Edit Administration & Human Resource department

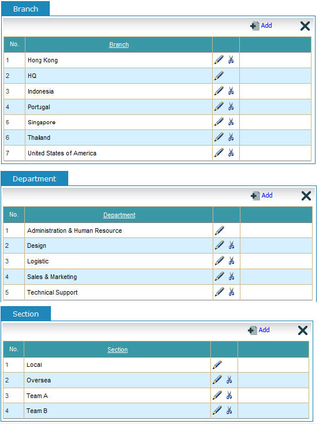pos(220,230)
